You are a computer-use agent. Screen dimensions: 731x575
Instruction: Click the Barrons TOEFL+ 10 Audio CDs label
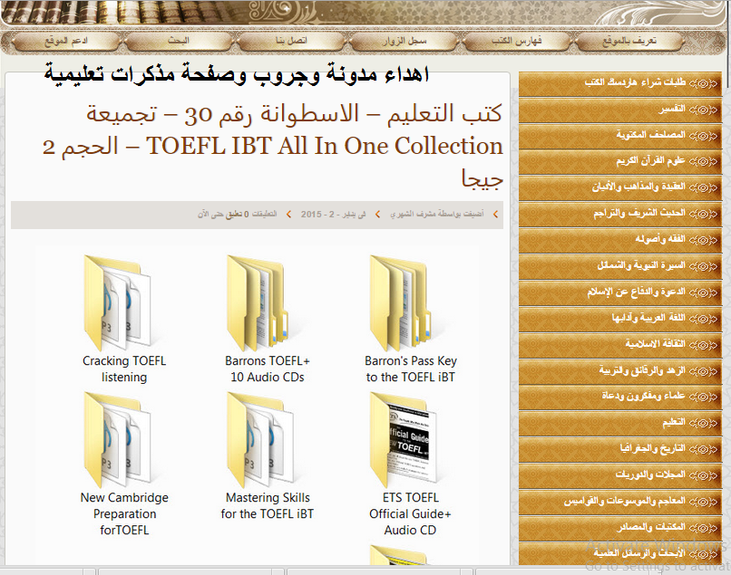point(268,369)
